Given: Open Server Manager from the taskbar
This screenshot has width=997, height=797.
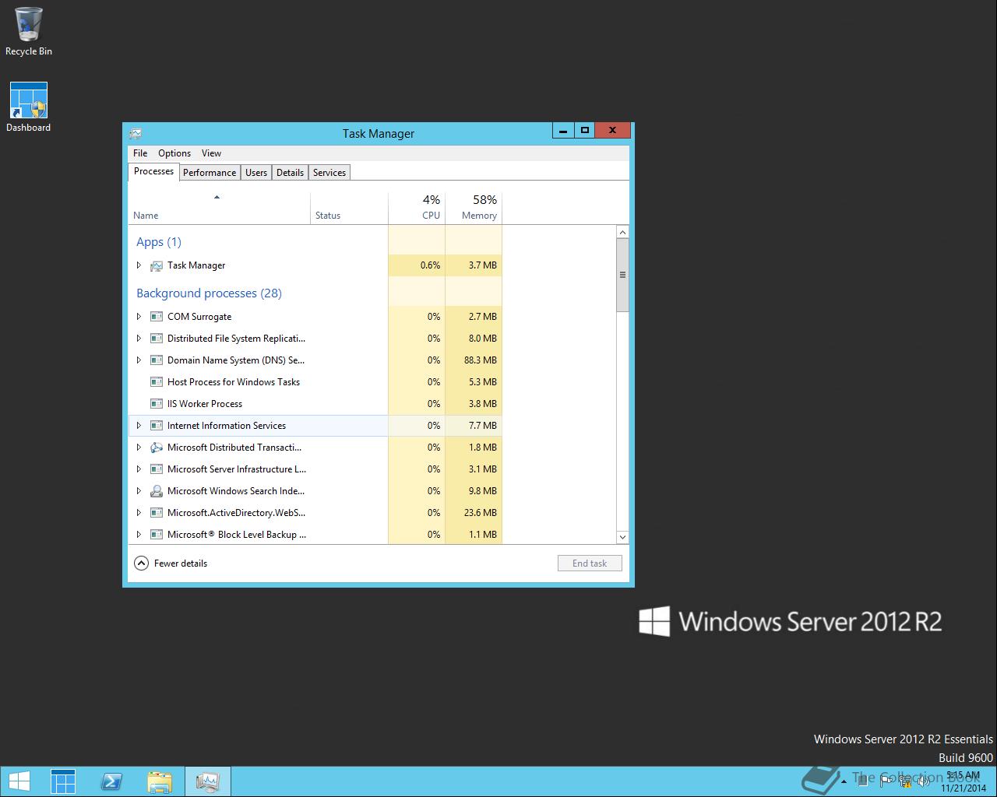Looking at the screenshot, I should click(x=63, y=781).
